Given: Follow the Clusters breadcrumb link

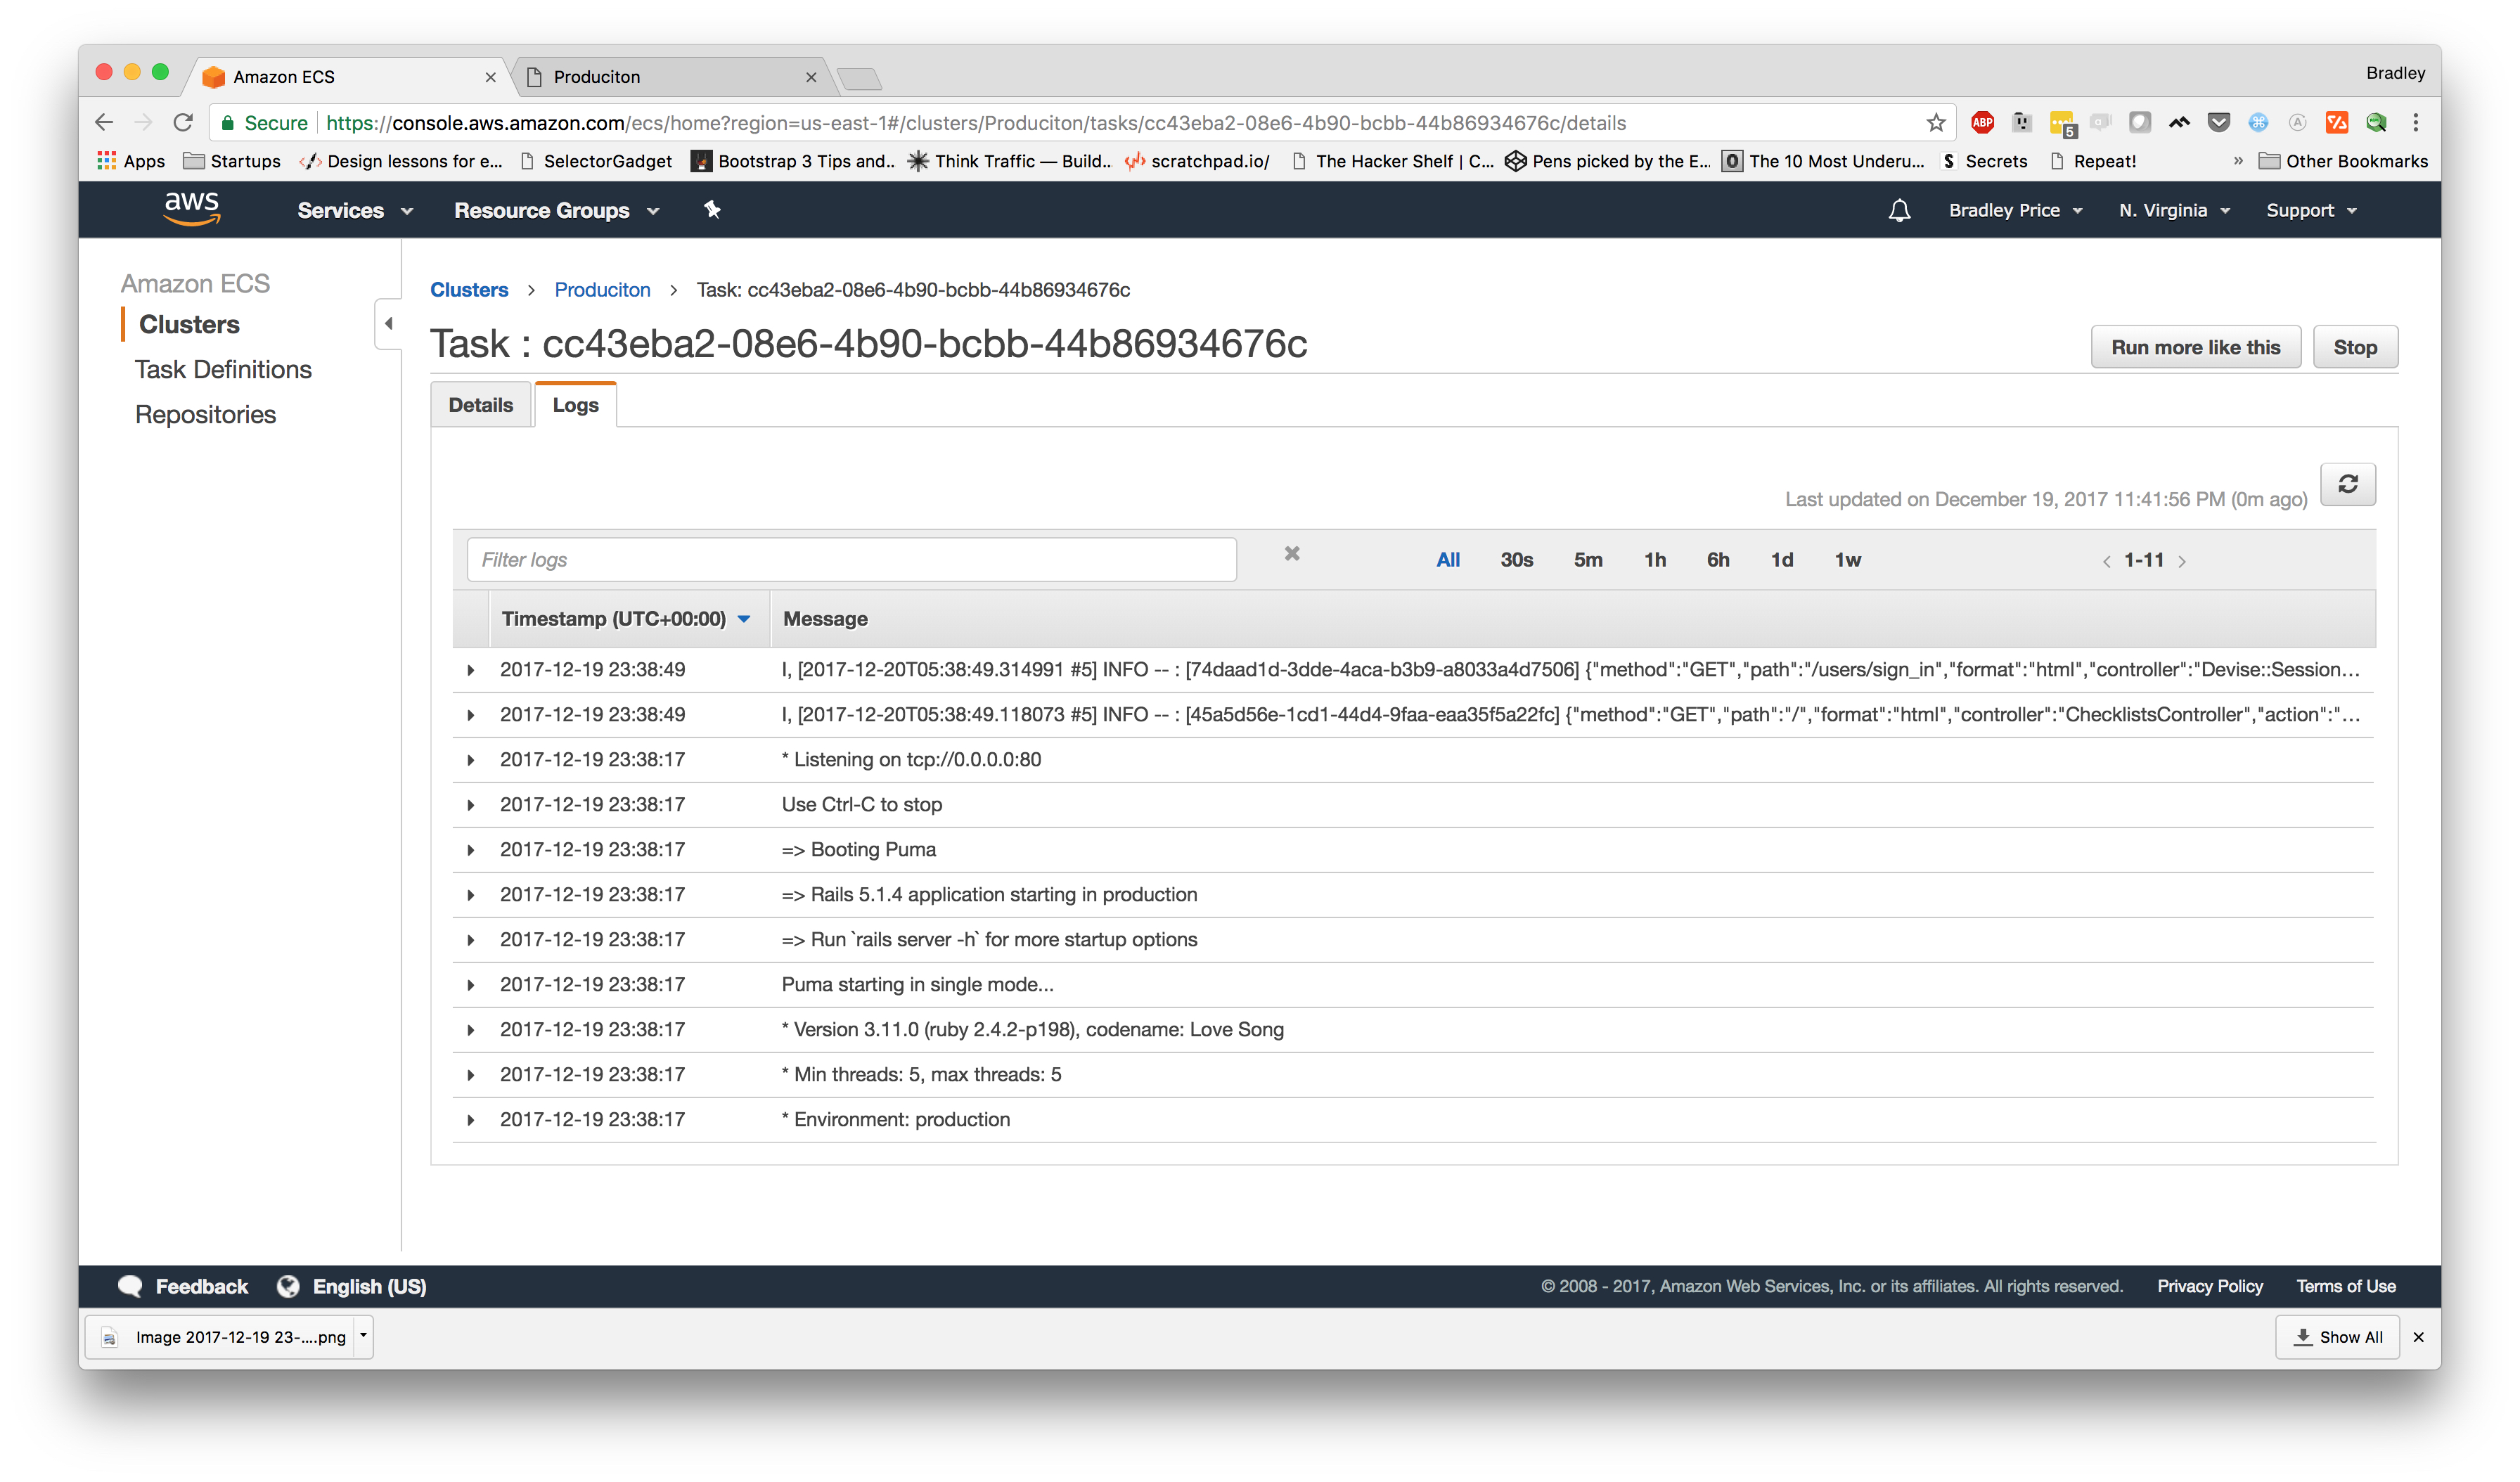Looking at the screenshot, I should pos(469,290).
